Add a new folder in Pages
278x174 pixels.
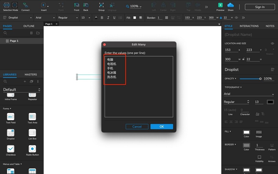[38, 33]
